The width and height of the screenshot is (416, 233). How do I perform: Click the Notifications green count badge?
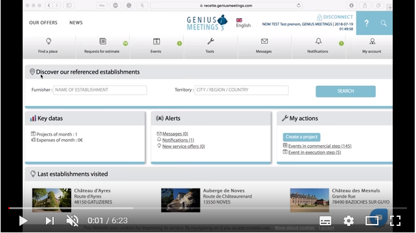click(341, 43)
